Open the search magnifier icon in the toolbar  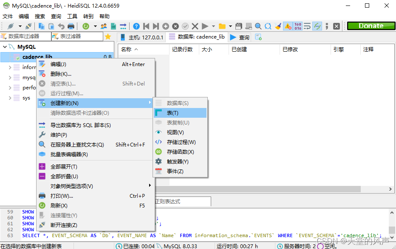(257, 26)
